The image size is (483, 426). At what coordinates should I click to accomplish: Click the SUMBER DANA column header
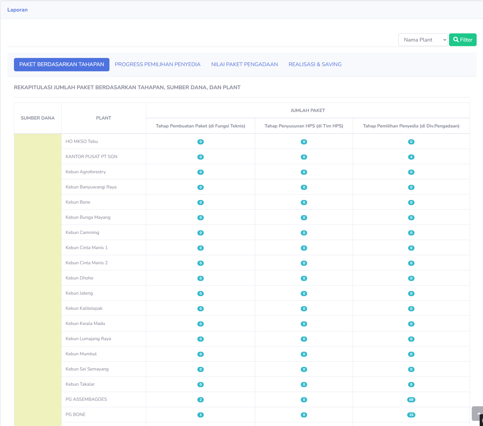click(x=38, y=118)
